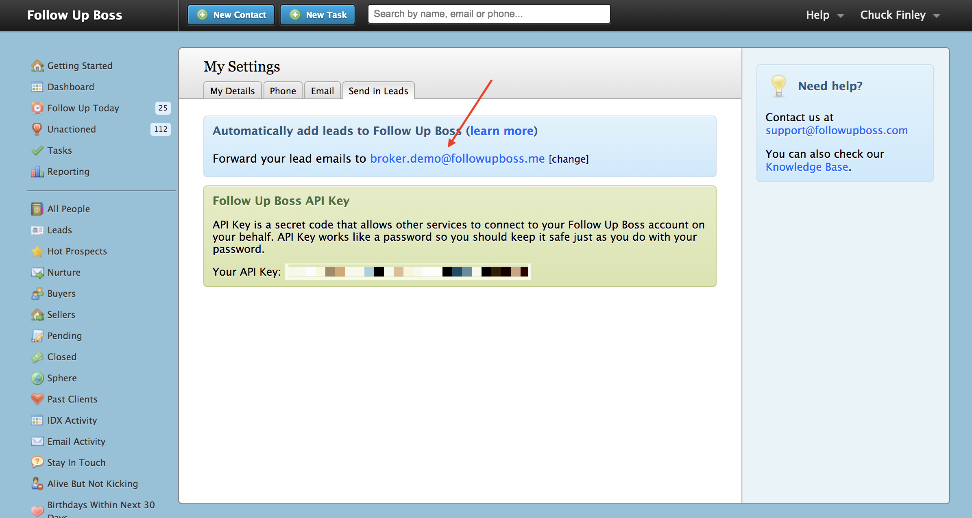
Task: Open Follow Up Today alarm clock icon
Action: point(37,108)
